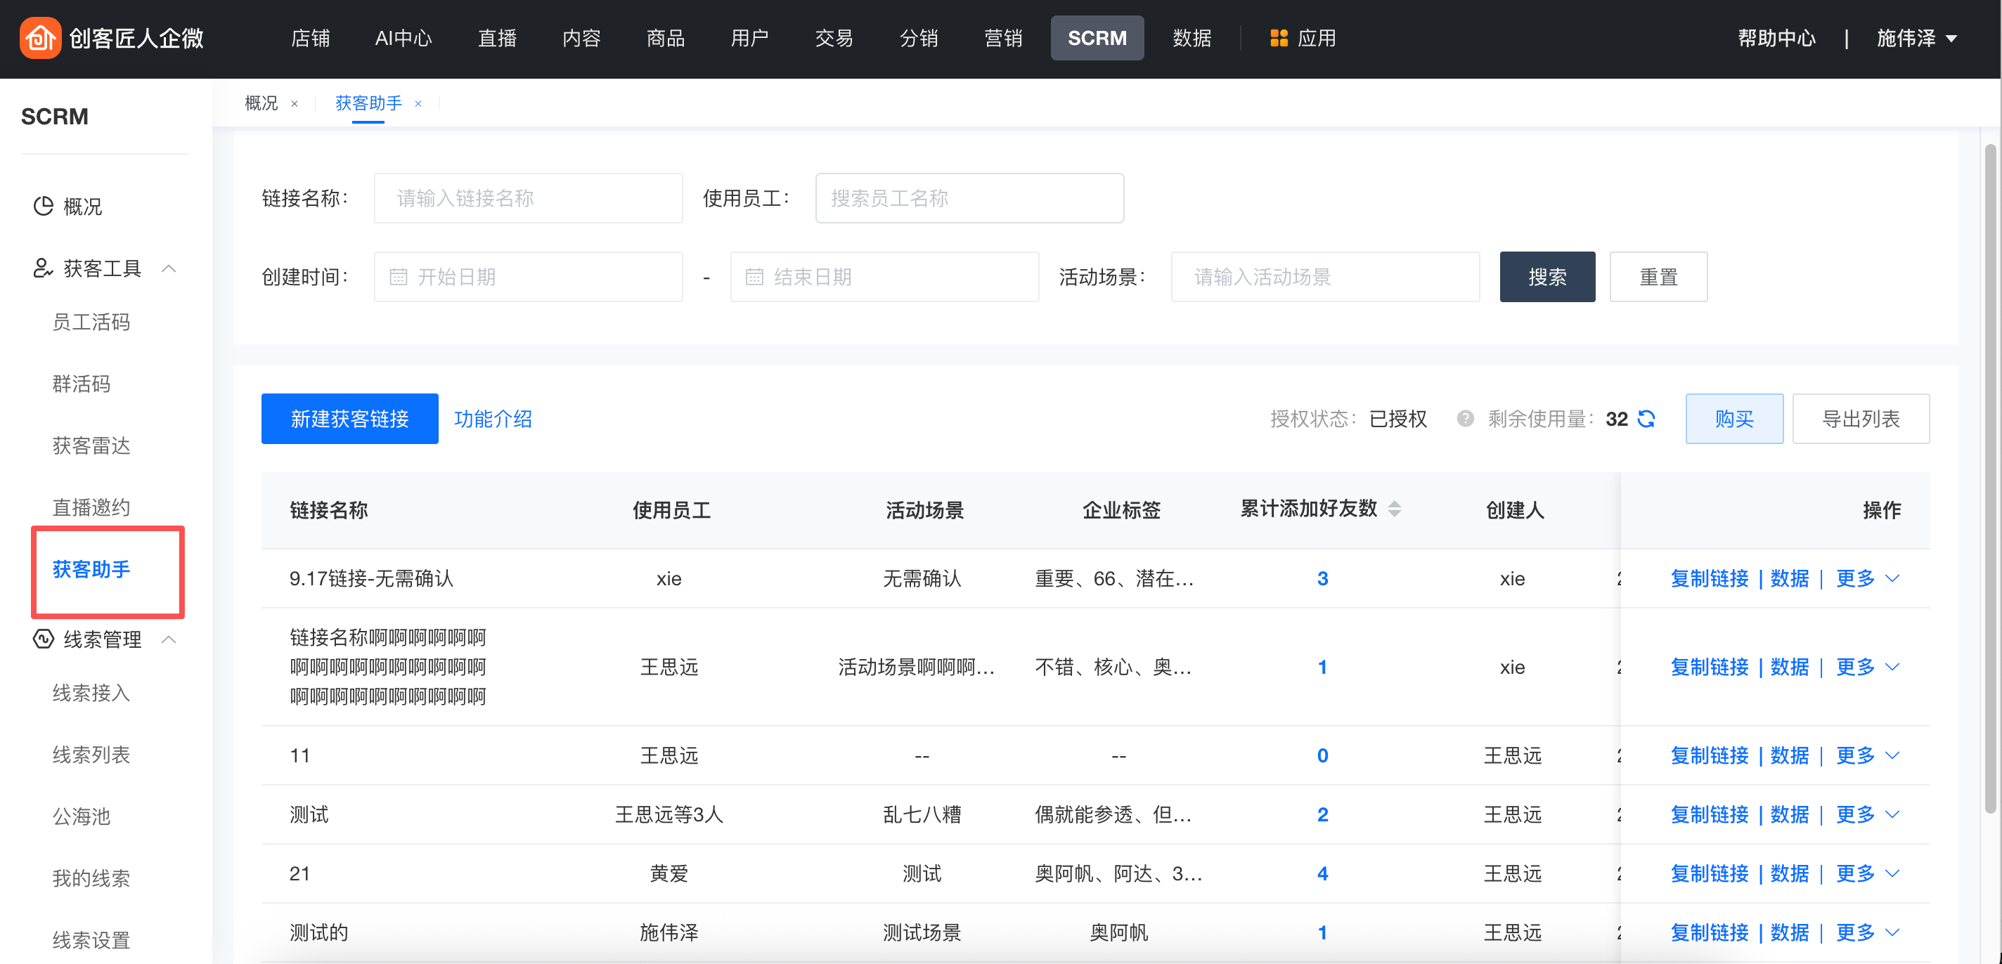Image resolution: width=2002 pixels, height=964 pixels.
Task: Collapse the 线索管理 sidebar group
Action: pos(169,639)
